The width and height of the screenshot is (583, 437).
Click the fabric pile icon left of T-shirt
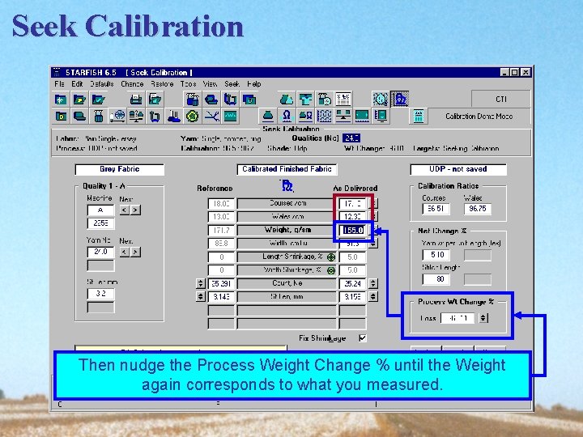coord(287,100)
